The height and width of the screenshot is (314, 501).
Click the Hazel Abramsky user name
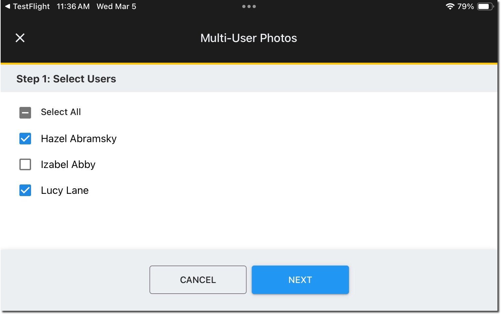(x=79, y=139)
